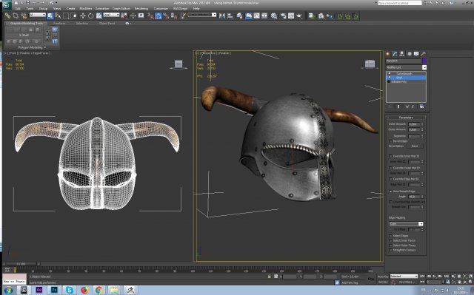
Task: Toggle Auto Smooth Edge checkbox
Action: [390, 191]
